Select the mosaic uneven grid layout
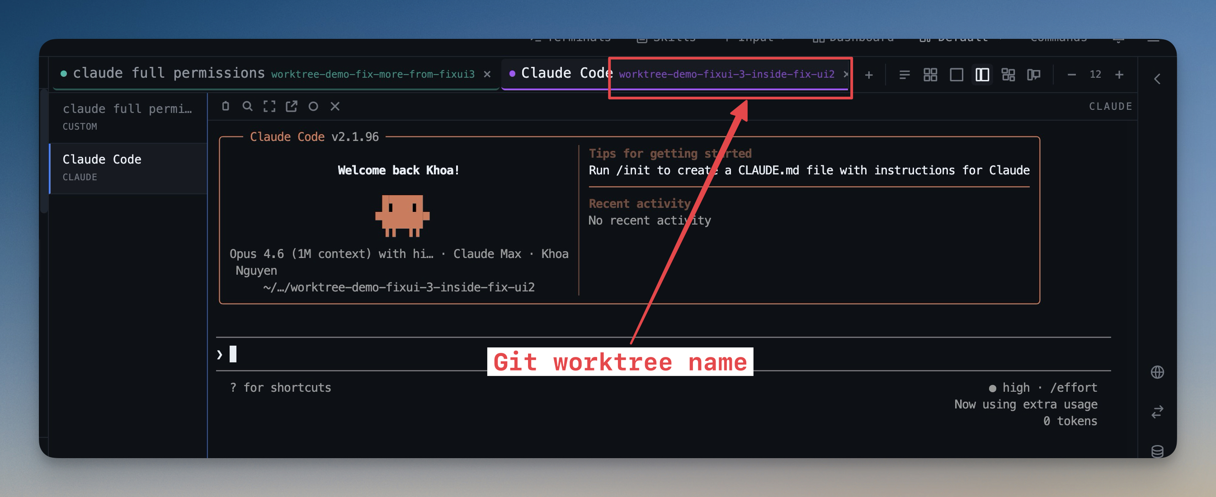 click(x=1009, y=75)
